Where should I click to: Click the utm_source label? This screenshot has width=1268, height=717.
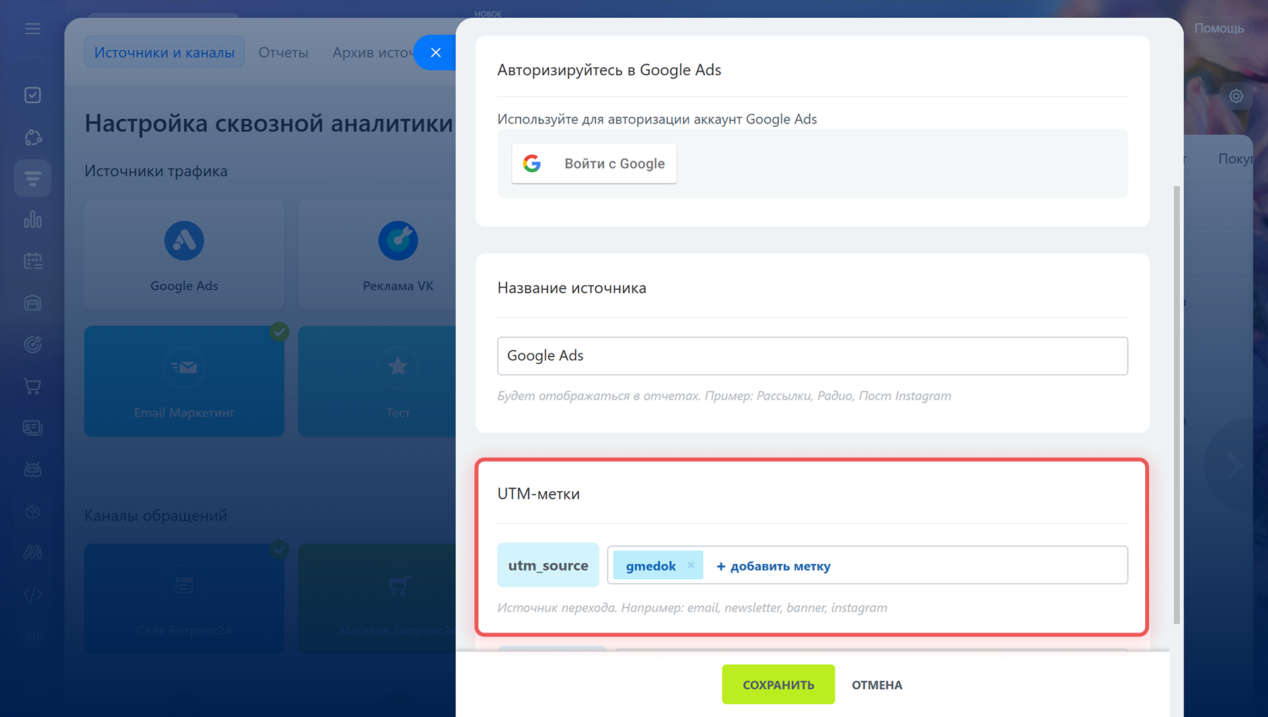547,565
